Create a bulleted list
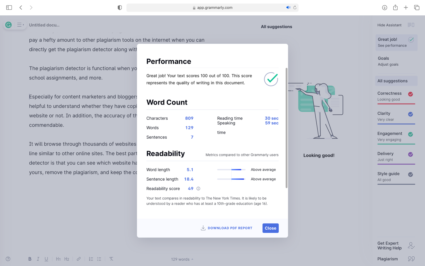Image resolution: width=425 pixels, height=266 pixels. pyautogui.click(x=99, y=259)
